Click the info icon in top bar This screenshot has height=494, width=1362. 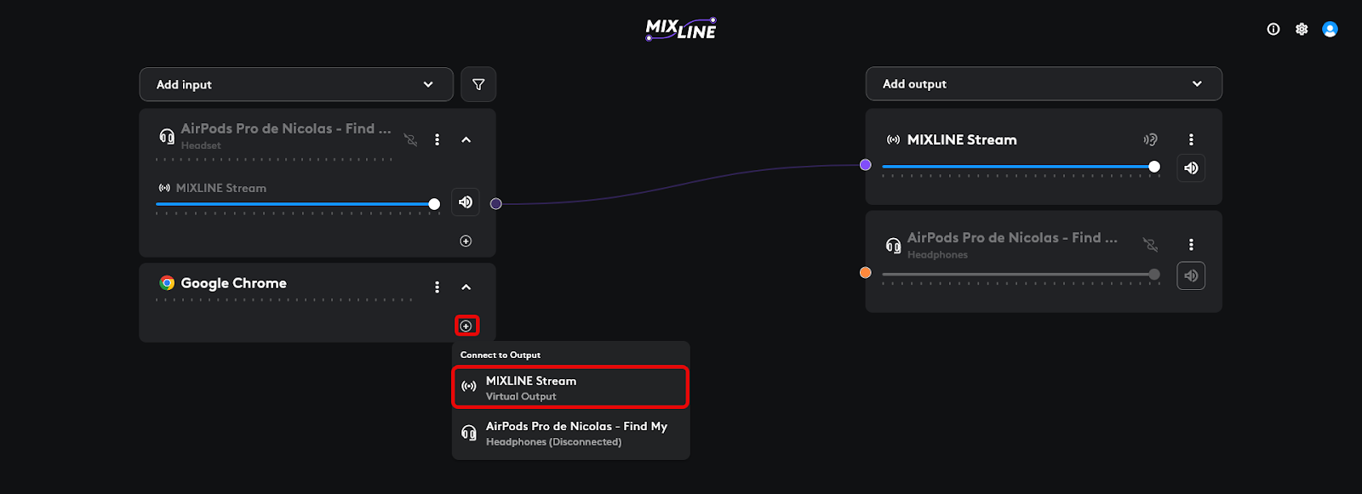click(x=1273, y=29)
